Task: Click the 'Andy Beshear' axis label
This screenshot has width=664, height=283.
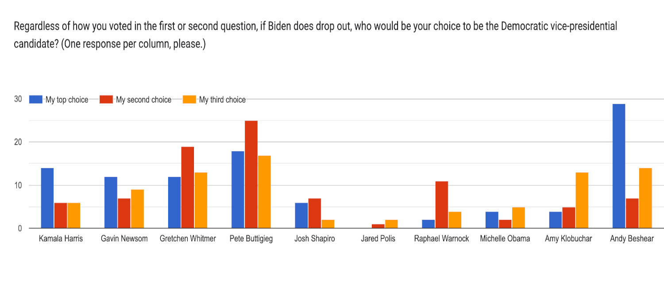Action: [632, 239]
